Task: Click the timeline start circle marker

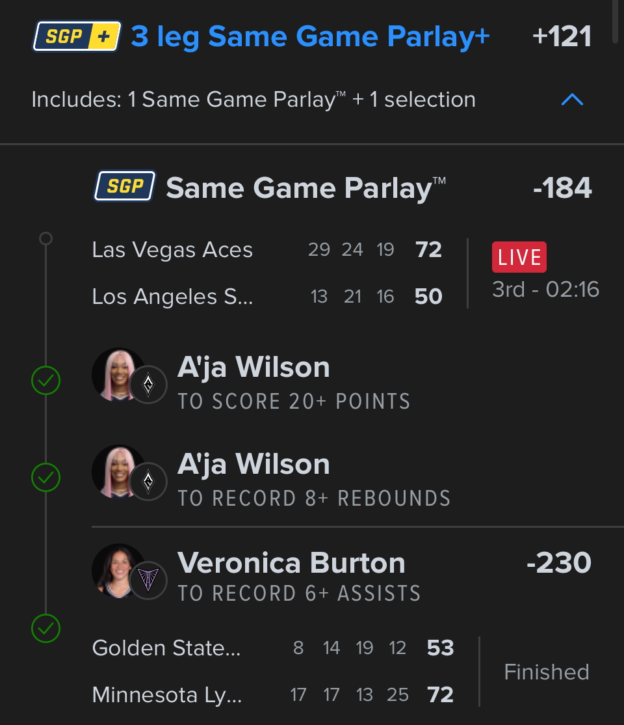Action: 45,239
